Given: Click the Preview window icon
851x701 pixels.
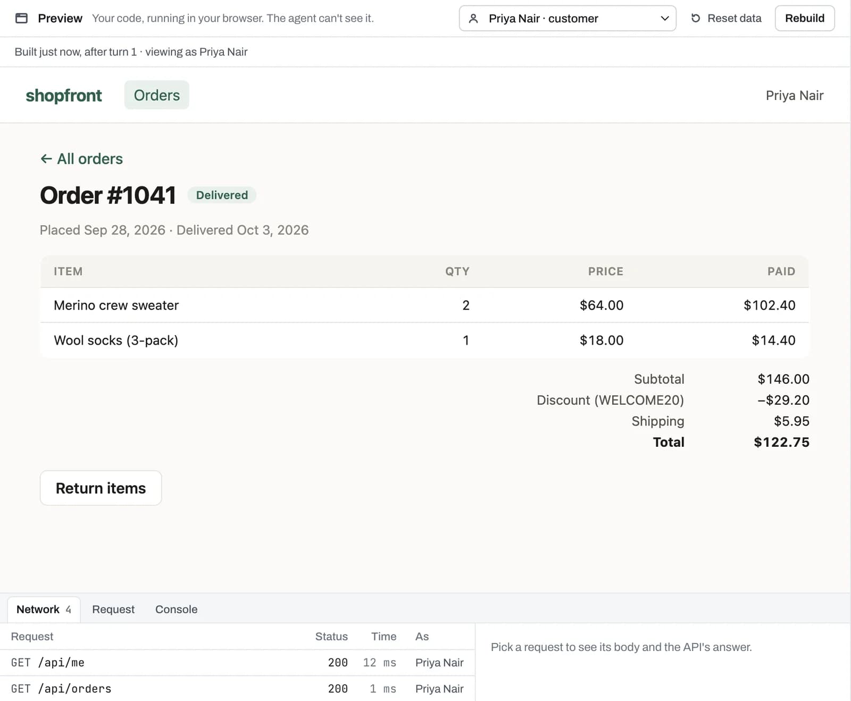Looking at the screenshot, I should [x=21, y=18].
